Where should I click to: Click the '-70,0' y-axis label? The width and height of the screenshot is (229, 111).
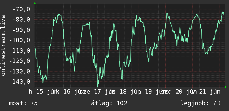(21, 9)
